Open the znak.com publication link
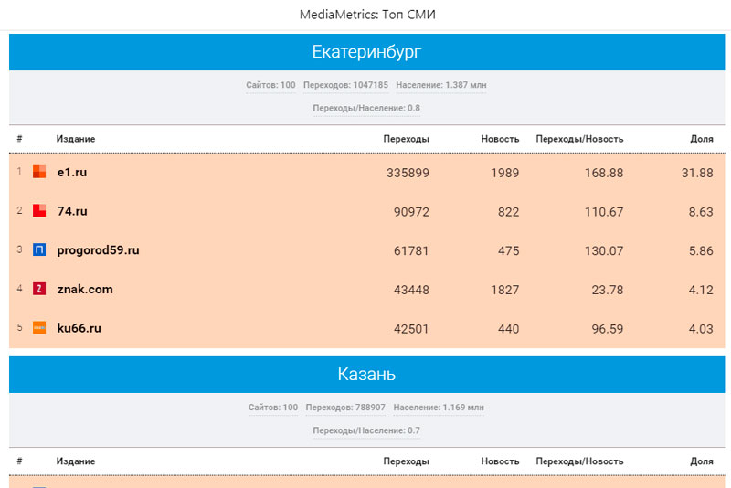 (x=85, y=289)
